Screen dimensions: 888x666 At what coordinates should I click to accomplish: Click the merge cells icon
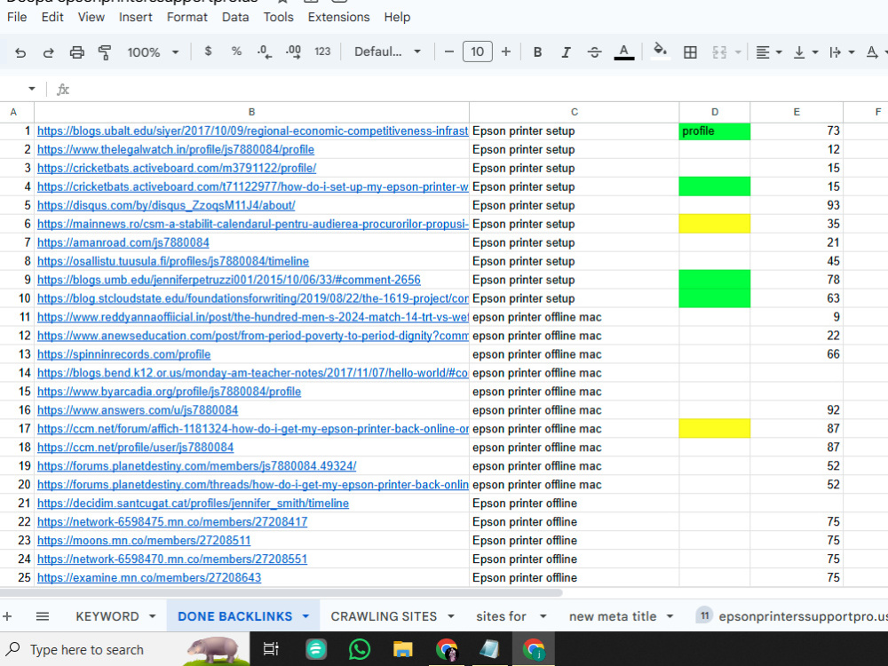719,52
